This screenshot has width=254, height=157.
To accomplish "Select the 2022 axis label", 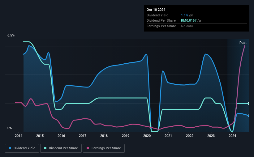I will point(190,136).
